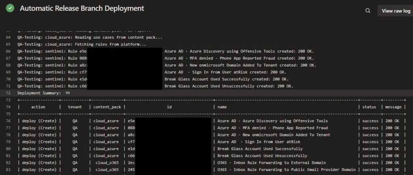Select 'Fetching rules from platform...' log line
Screen dimensions: 413x175
pyautogui.click(x=82, y=44)
